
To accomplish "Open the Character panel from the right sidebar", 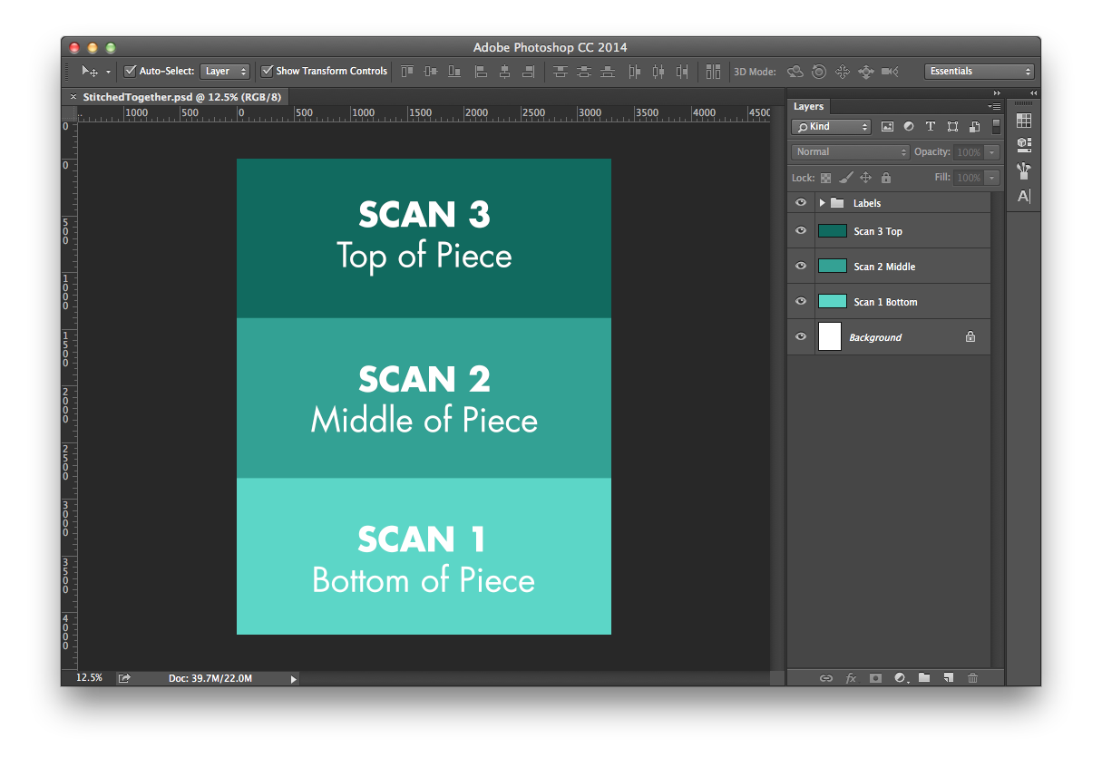I will pyautogui.click(x=1022, y=196).
